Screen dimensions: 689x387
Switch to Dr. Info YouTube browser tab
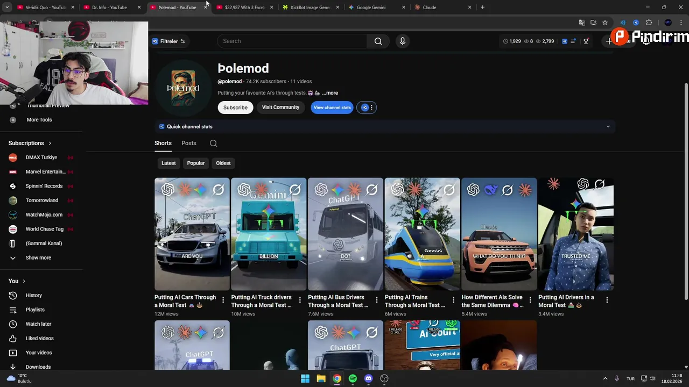111,8
